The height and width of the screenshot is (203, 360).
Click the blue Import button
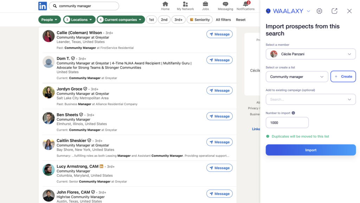(x=311, y=150)
